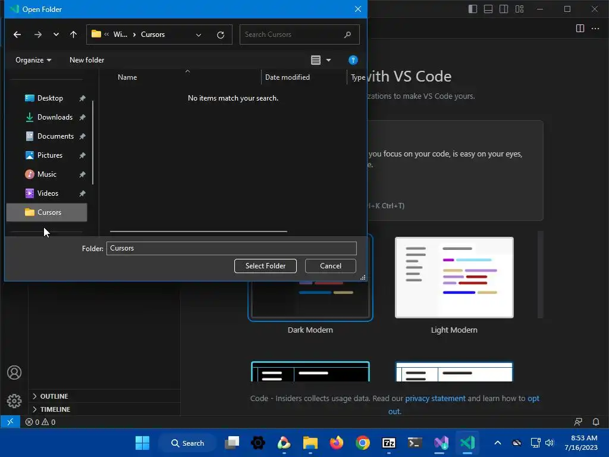Go up one folder level
Image resolution: width=609 pixels, height=457 pixels.
[x=73, y=35]
